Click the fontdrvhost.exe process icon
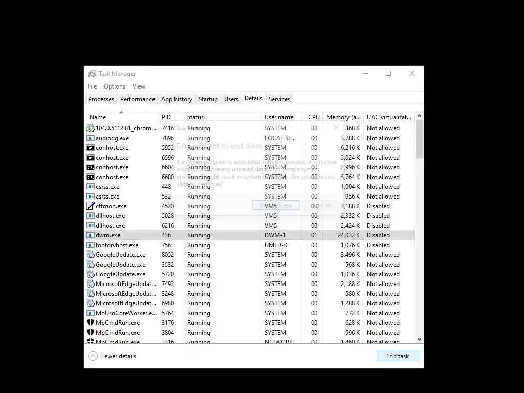This screenshot has height=393, width=524. (x=90, y=245)
